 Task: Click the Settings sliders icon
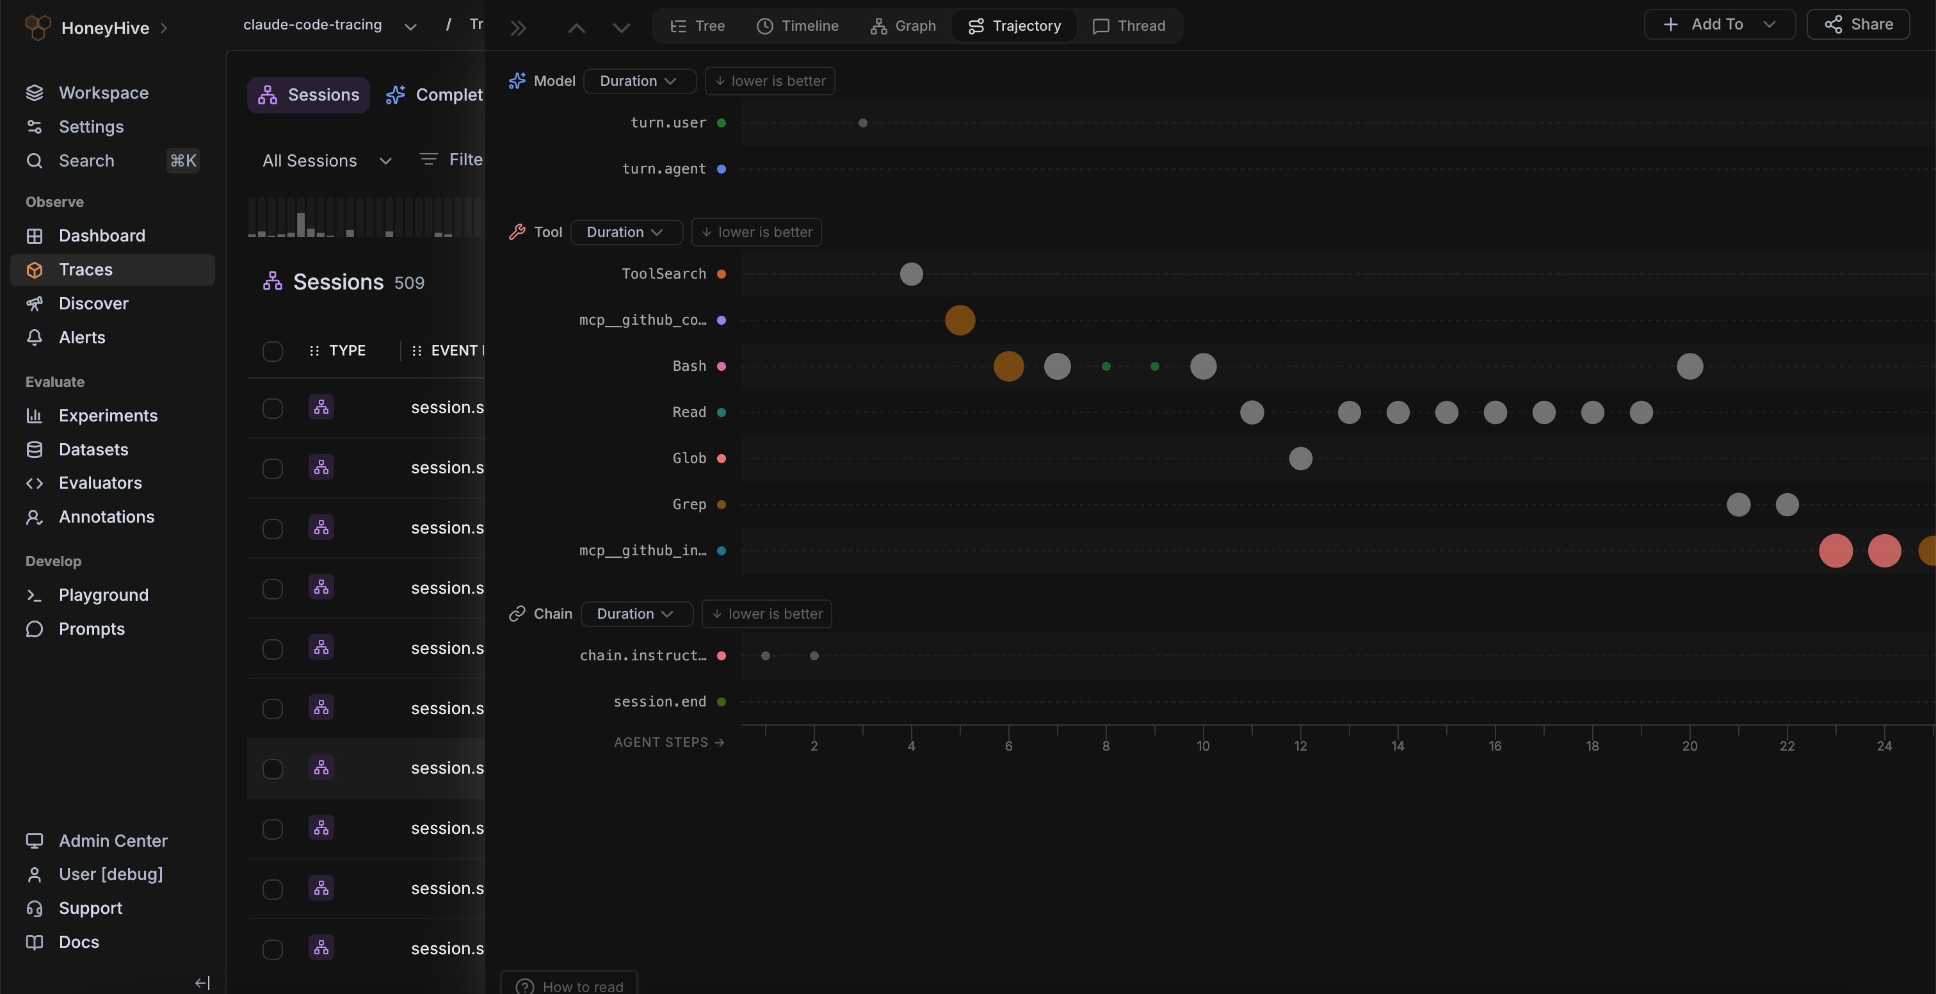35,126
